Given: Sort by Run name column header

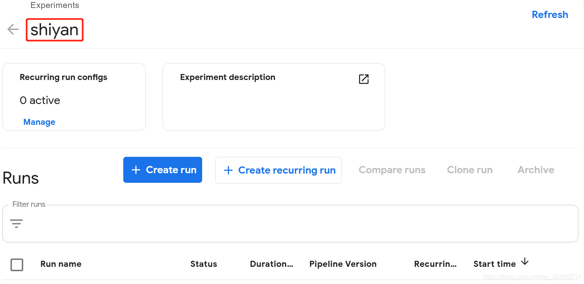Looking at the screenshot, I should tap(61, 264).
